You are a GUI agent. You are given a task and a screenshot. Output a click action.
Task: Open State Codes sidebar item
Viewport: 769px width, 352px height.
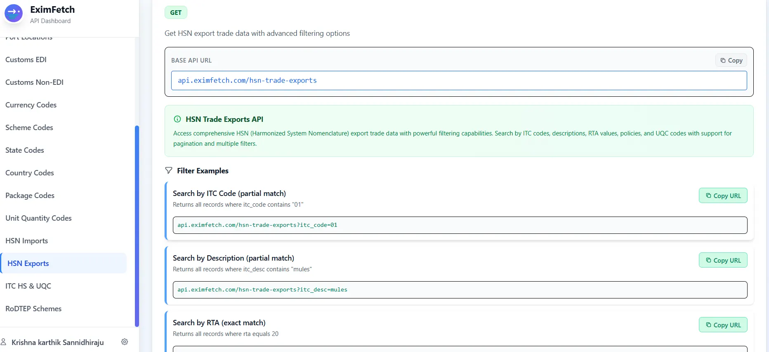pyautogui.click(x=25, y=150)
